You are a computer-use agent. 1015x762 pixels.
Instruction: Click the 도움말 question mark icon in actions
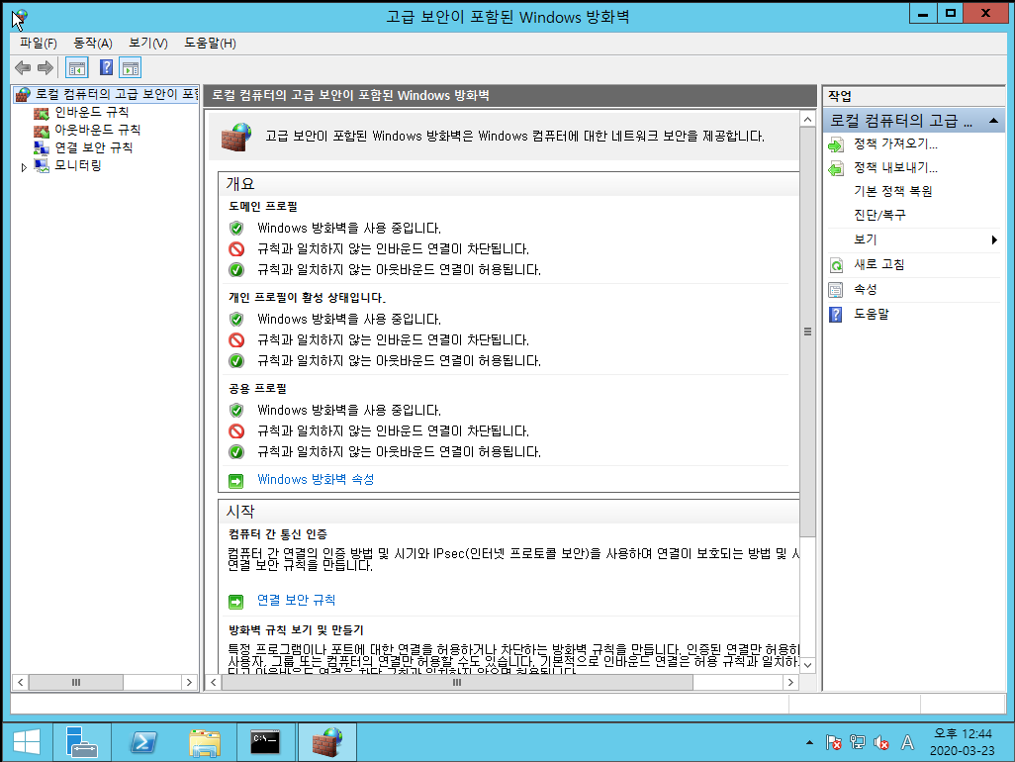[836, 315]
